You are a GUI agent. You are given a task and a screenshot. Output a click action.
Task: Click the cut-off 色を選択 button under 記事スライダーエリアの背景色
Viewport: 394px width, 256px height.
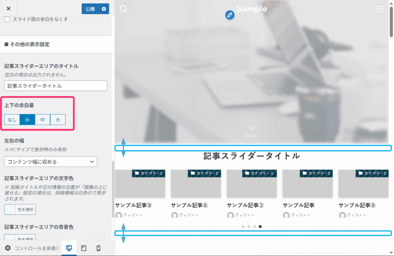point(20,238)
